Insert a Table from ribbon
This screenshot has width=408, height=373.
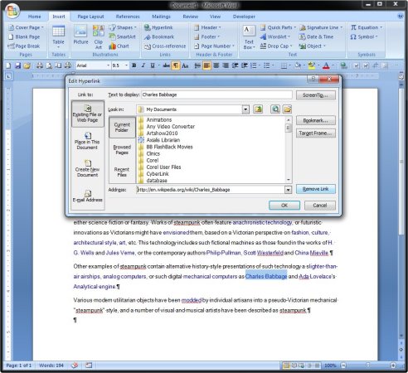pyautogui.click(x=58, y=36)
